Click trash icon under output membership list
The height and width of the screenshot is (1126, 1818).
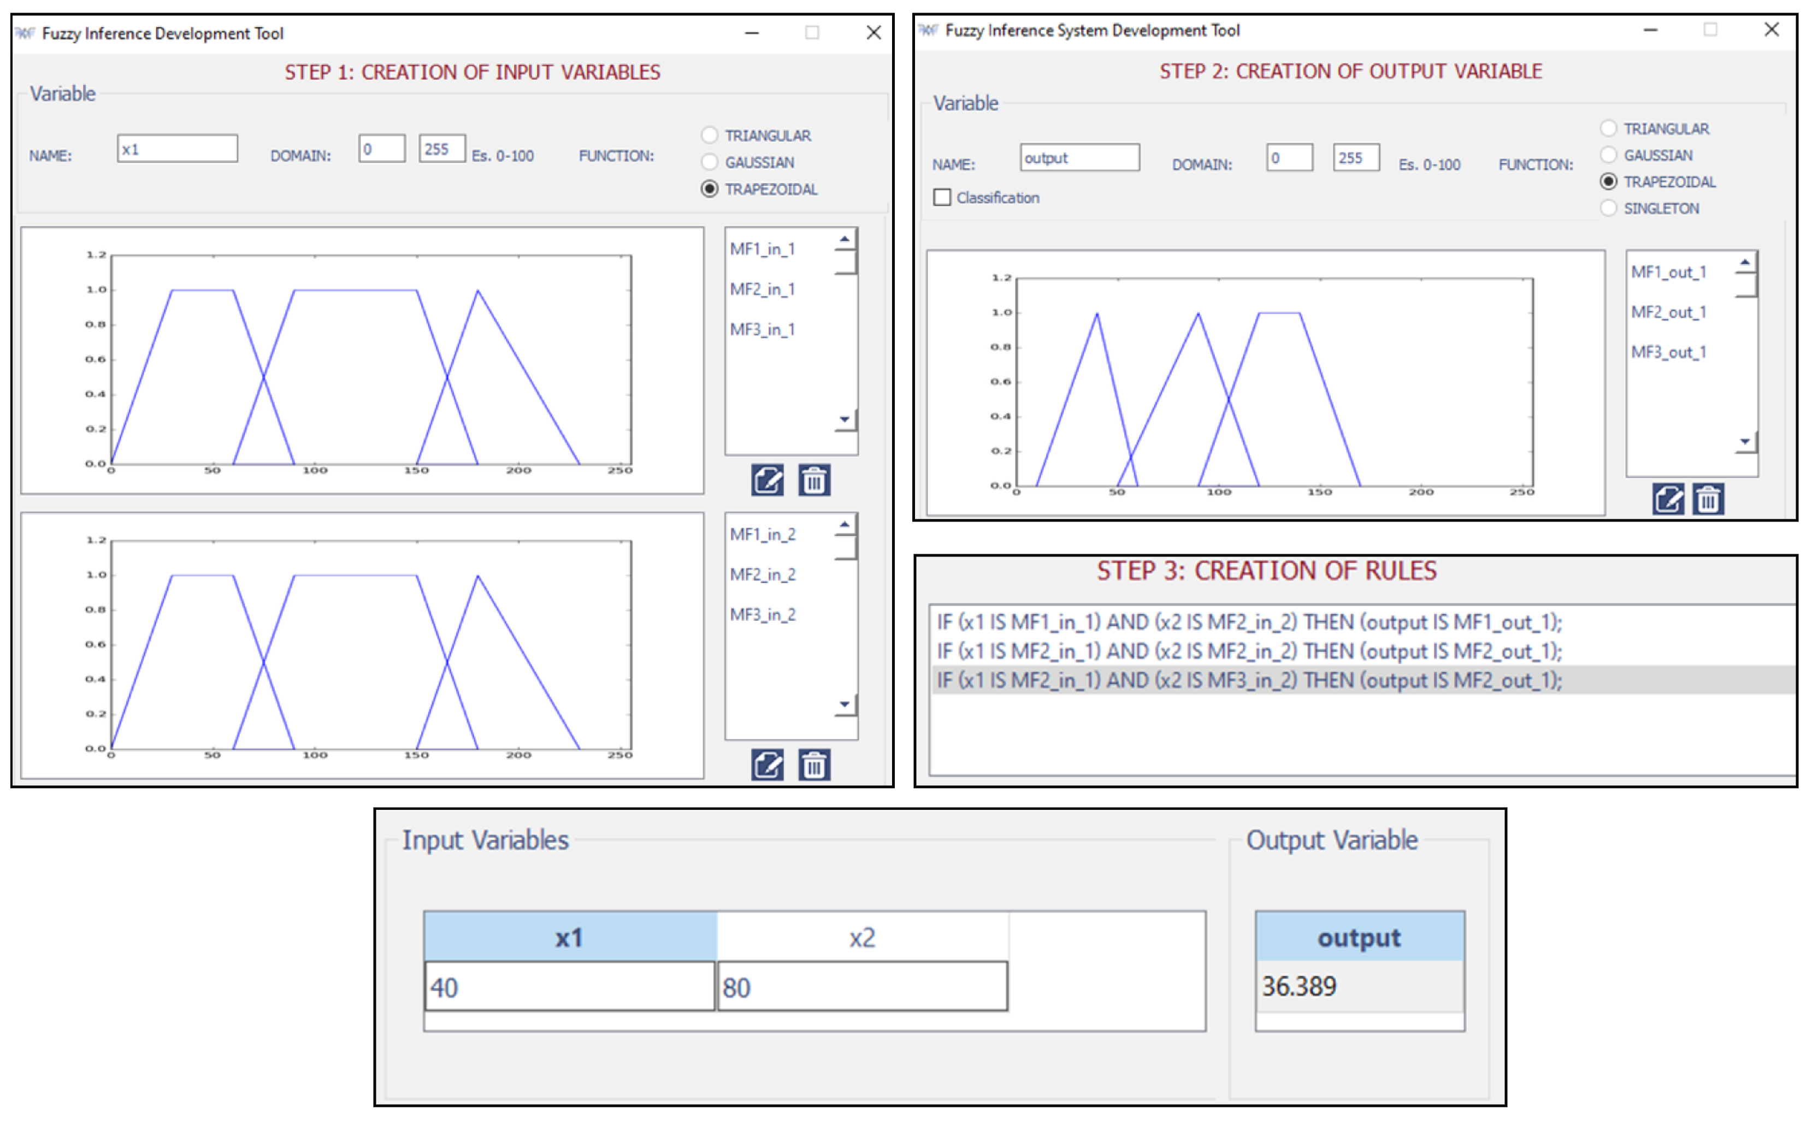click(1708, 499)
